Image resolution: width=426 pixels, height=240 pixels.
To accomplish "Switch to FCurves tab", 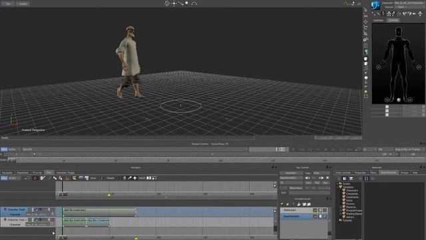I will (x=37, y=173).
